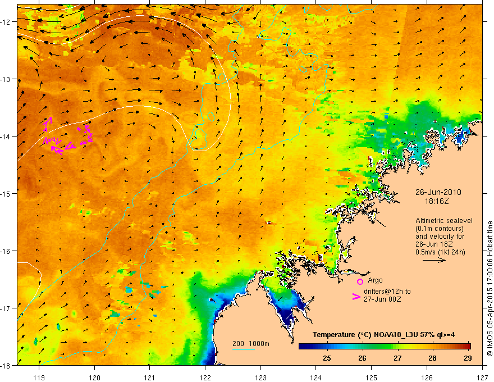The height and width of the screenshot is (382, 494).
Task: Click the latitude axis label "-15"
Action: (6, 193)
